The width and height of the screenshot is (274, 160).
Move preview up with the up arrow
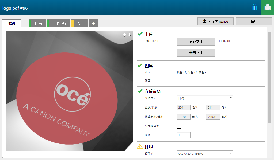pos(125,35)
